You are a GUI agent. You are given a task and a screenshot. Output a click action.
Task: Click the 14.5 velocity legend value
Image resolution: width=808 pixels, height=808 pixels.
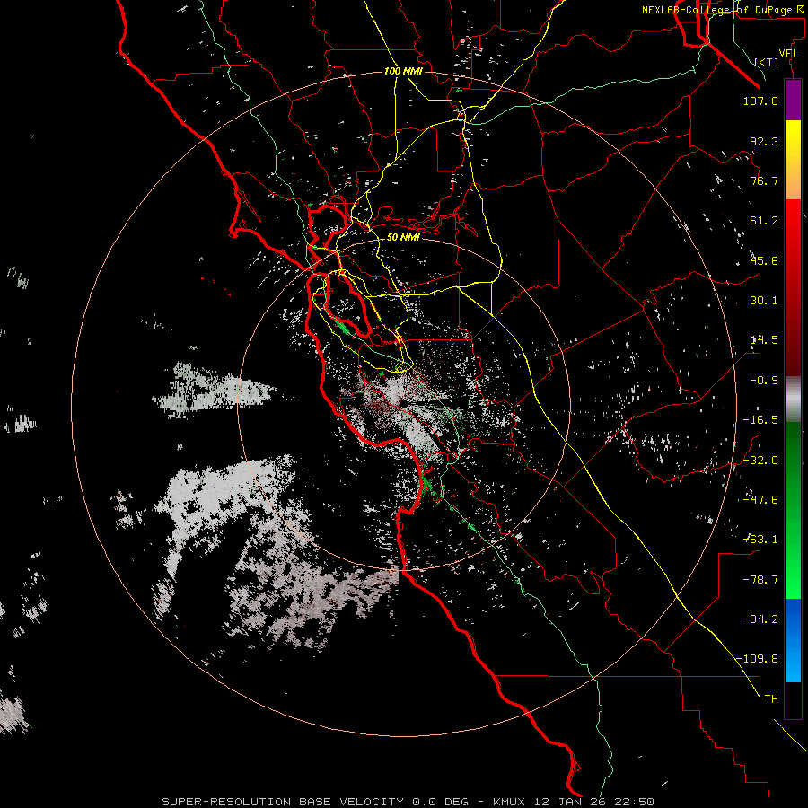pyautogui.click(x=764, y=340)
